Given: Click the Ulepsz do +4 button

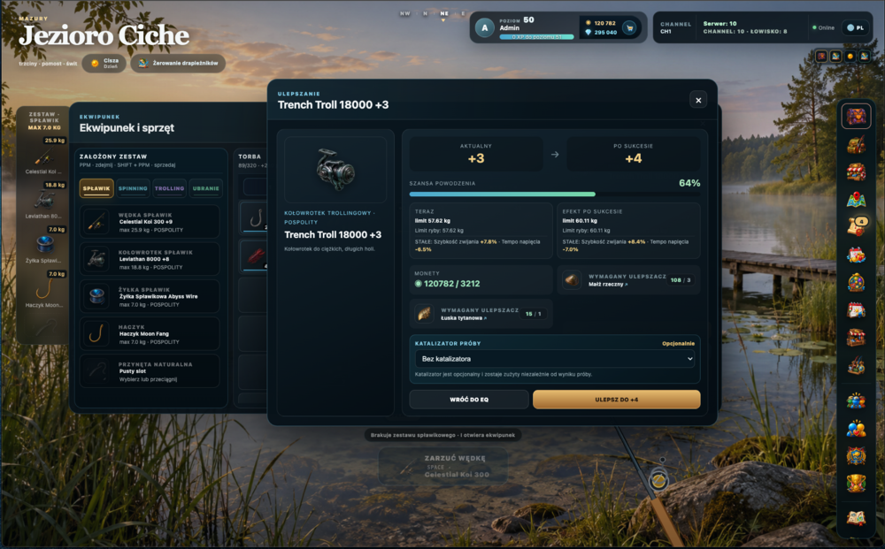Looking at the screenshot, I should coord(616,400).
